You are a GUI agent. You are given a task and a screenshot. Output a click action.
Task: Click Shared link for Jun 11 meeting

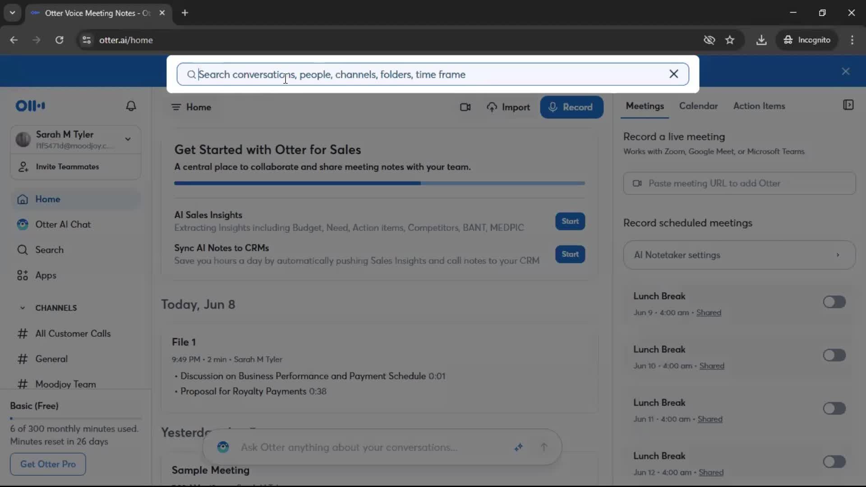[x=710, y=419]
